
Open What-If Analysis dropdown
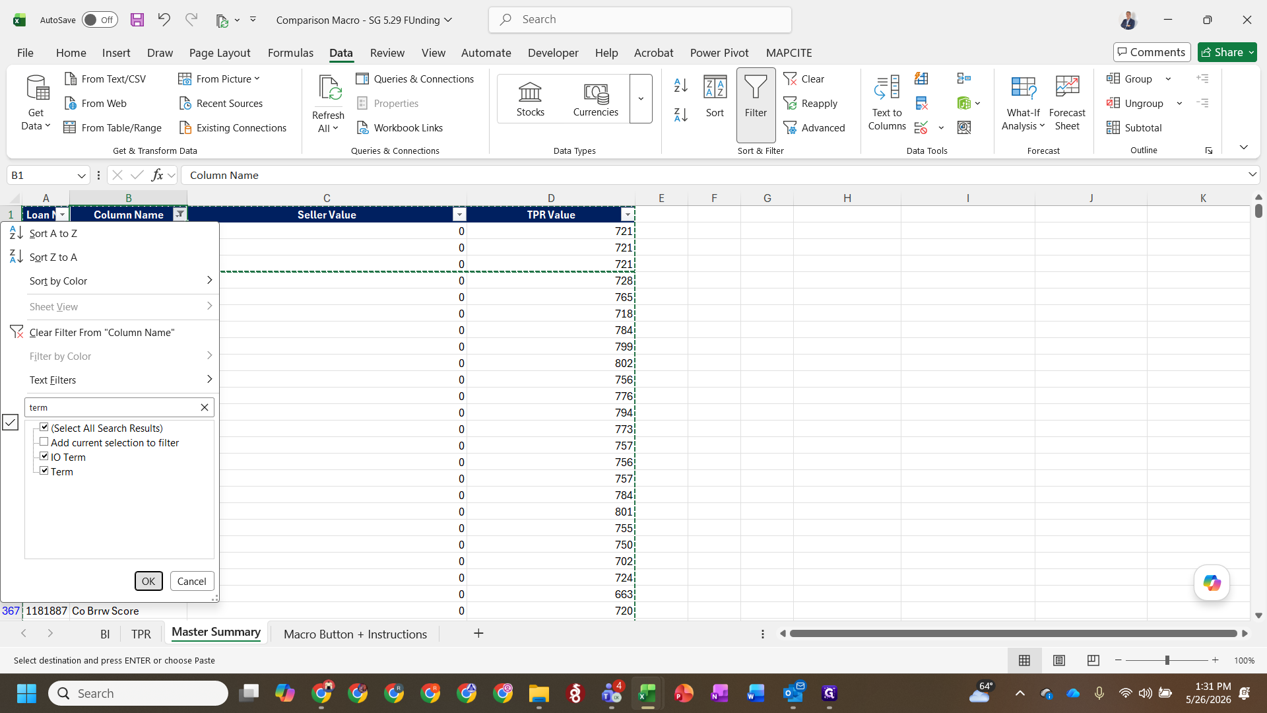coord(1023,102)
